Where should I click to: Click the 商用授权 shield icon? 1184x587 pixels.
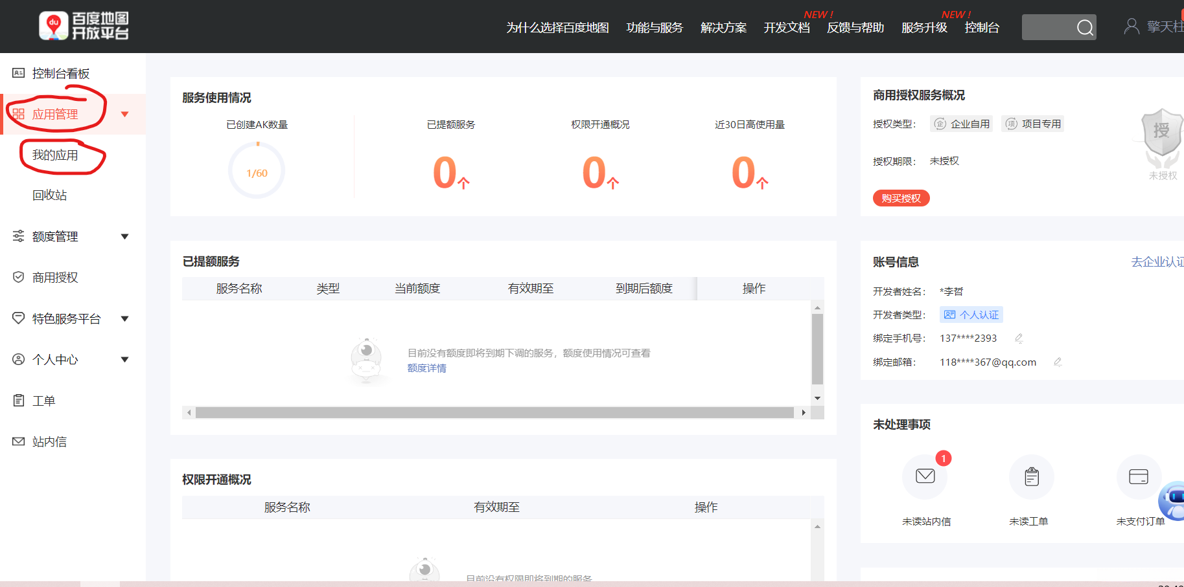tap(19, 277)
